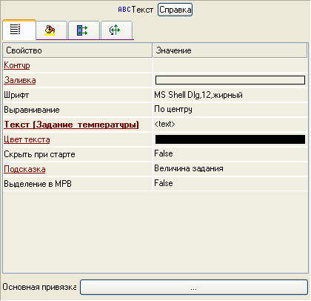Open the properties list tab icon

pos(16,29)
